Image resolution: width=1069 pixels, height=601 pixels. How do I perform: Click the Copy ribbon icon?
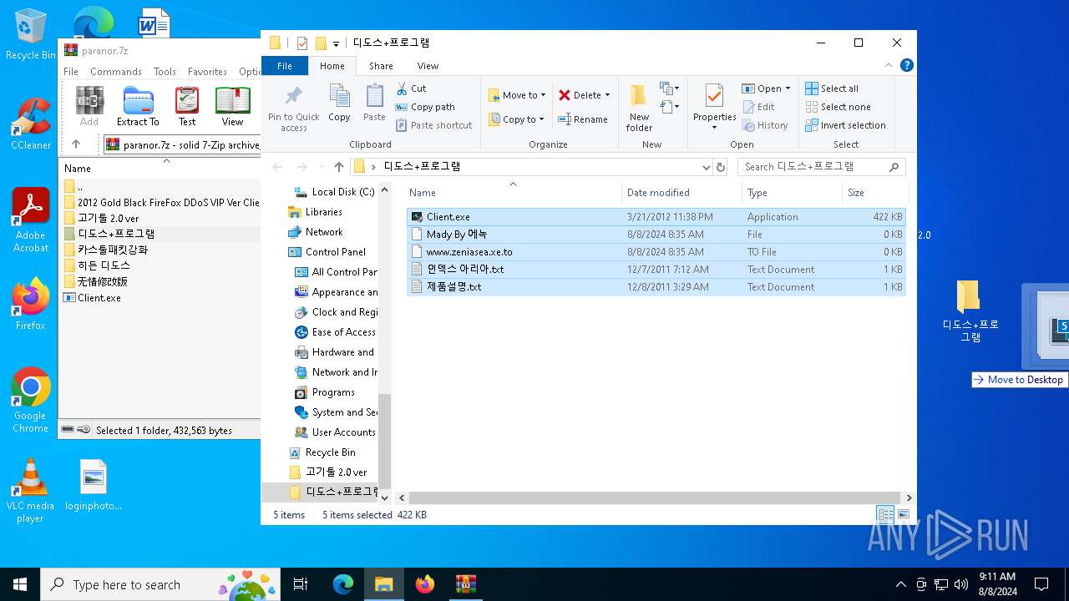tap(339, 104)
